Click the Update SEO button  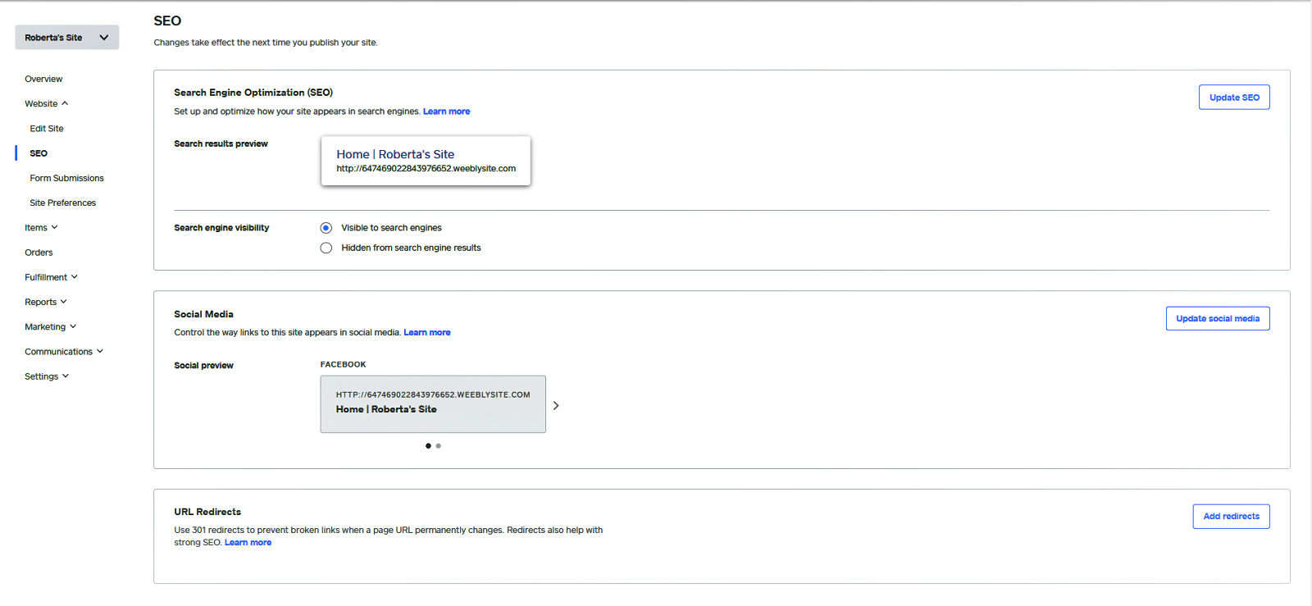coord(1234,98)
